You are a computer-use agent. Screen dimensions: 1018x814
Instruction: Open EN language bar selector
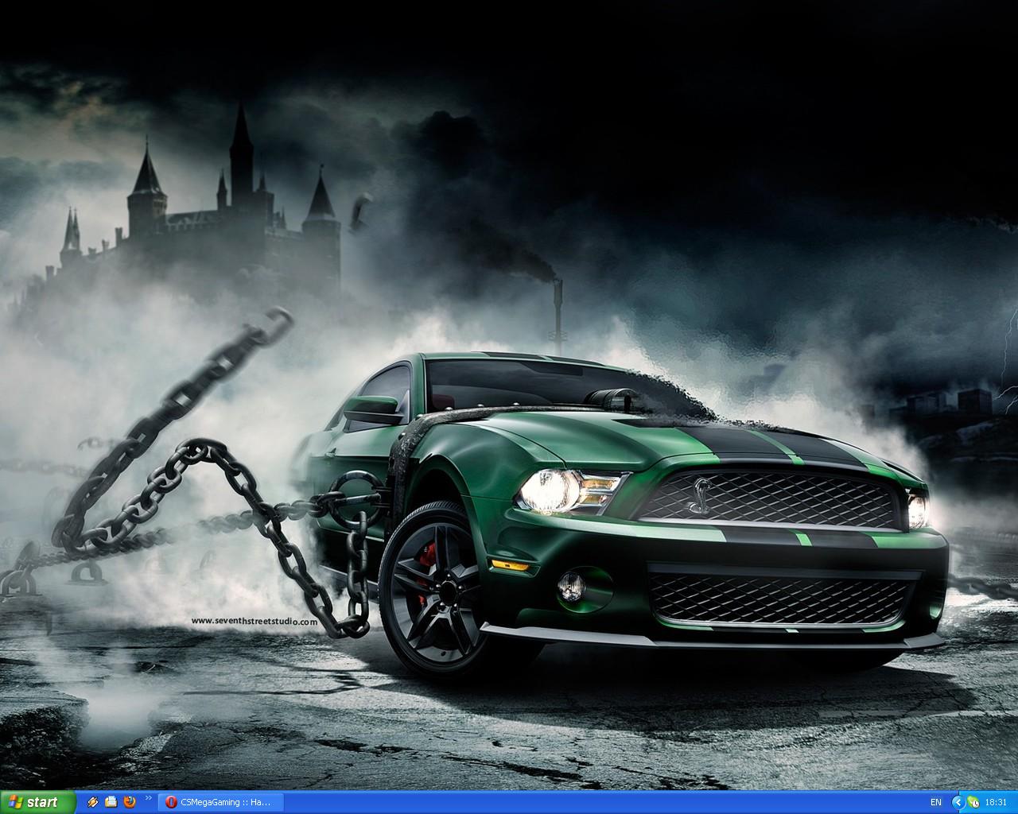936,803
